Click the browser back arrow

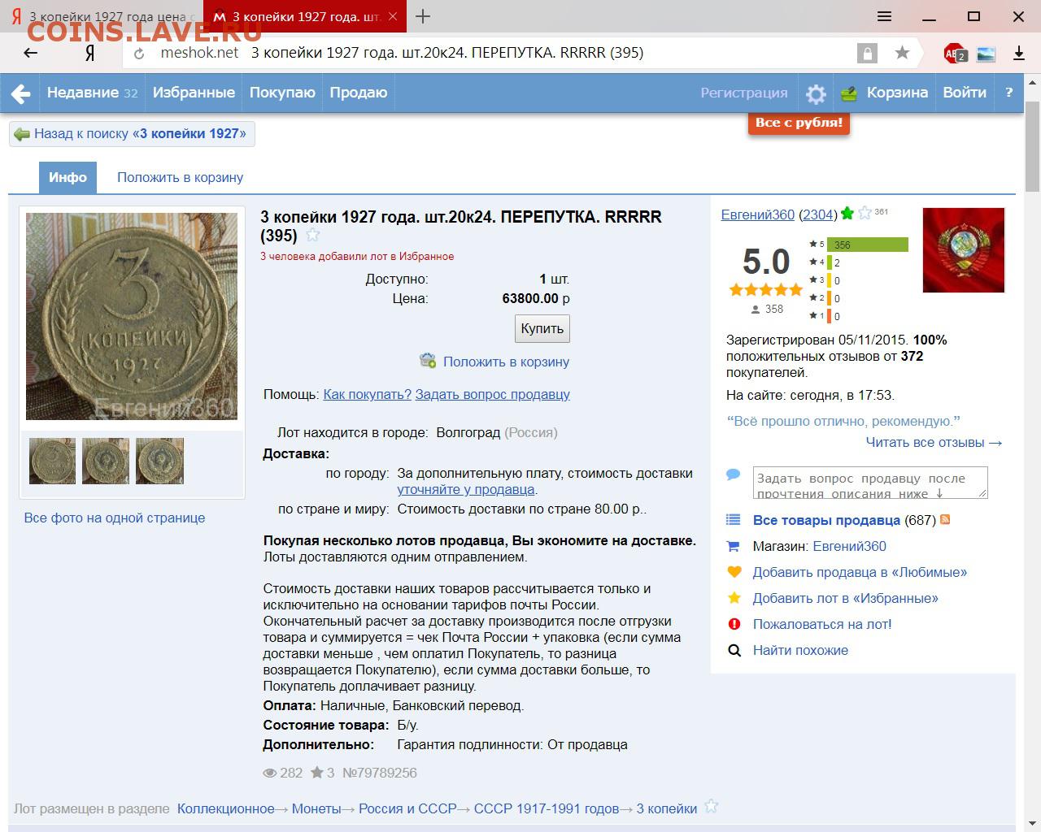[x=31, y=53]
